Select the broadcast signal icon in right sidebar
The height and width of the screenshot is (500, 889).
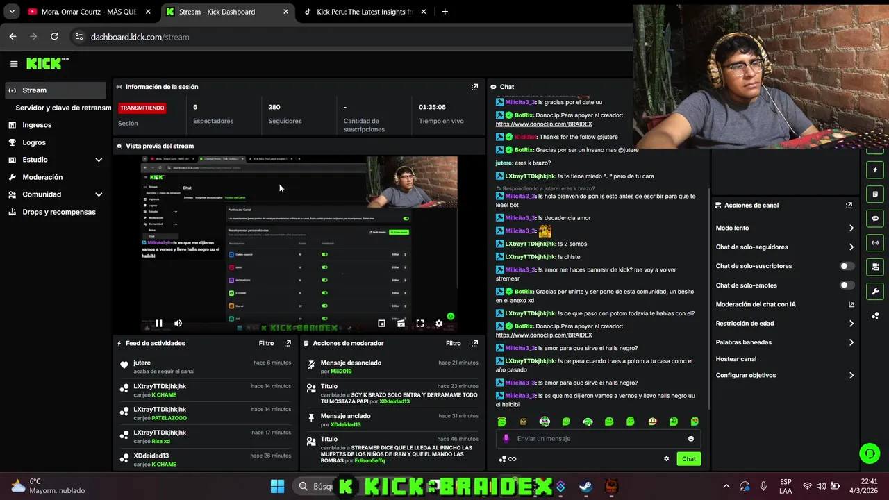click(875, 243)
